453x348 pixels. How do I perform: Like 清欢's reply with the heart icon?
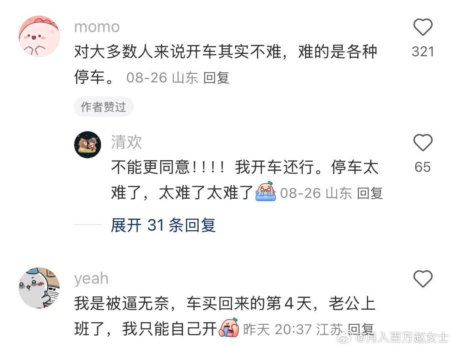tap(423, 142)
